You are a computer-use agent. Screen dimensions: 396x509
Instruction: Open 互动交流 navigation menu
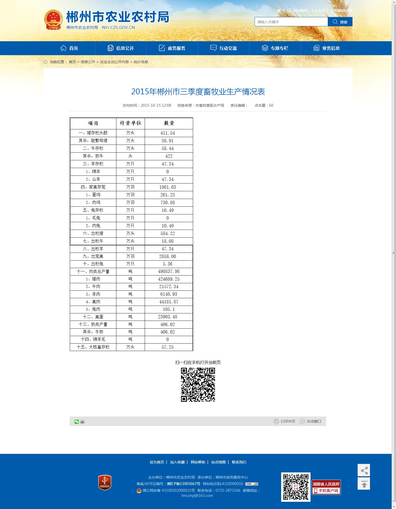pos(223,48)
